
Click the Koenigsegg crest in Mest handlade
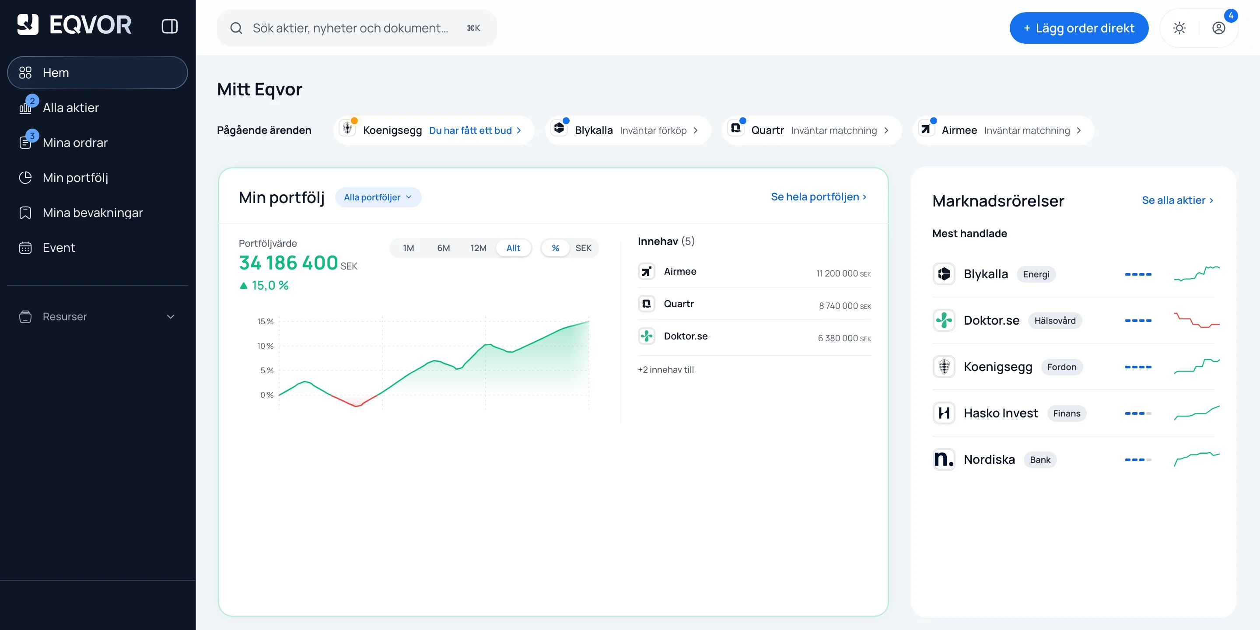click(x=944, y=367)
